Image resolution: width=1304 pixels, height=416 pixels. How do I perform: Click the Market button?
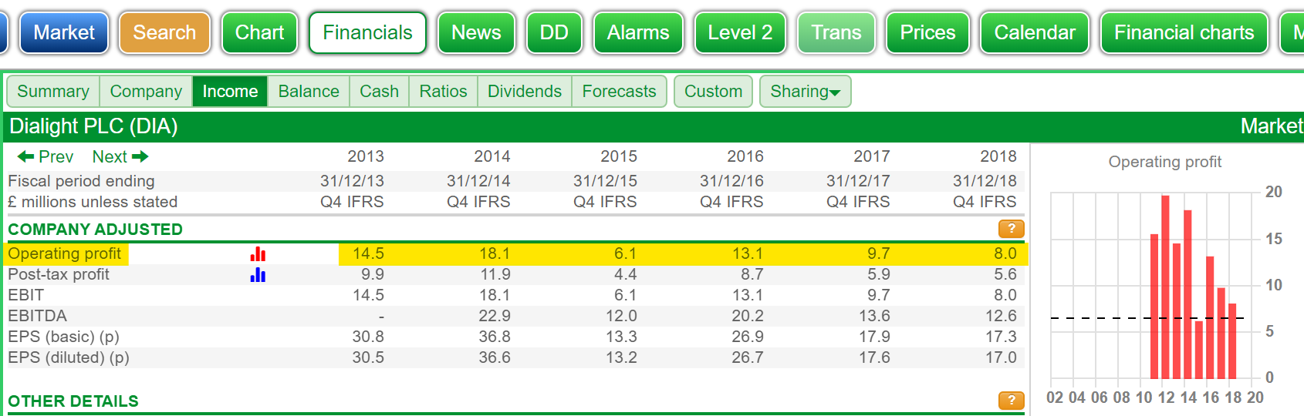click(64, 32)
